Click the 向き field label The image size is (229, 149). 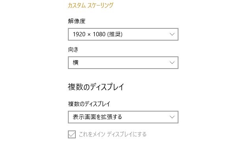[x=73, y=50]
